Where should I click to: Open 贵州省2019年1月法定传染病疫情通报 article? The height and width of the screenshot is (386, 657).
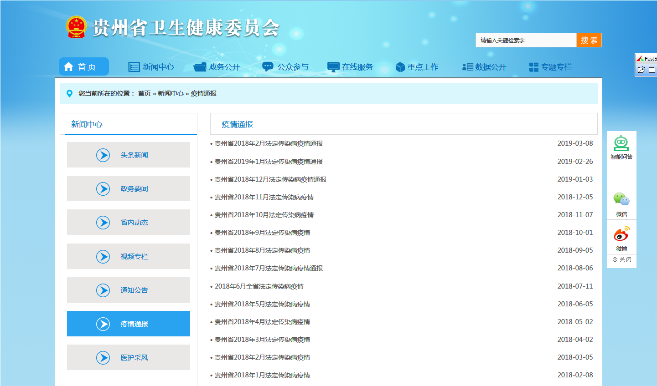(x=269, y=162)
